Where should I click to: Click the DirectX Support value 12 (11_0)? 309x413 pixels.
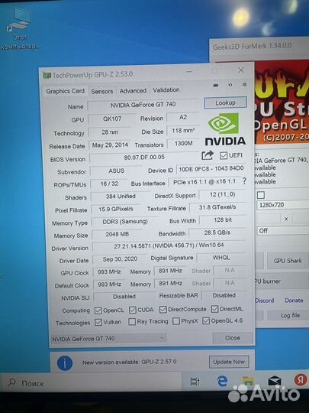click(222, 195)
